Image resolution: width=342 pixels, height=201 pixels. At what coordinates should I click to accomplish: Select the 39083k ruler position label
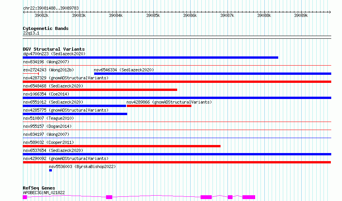79,15
